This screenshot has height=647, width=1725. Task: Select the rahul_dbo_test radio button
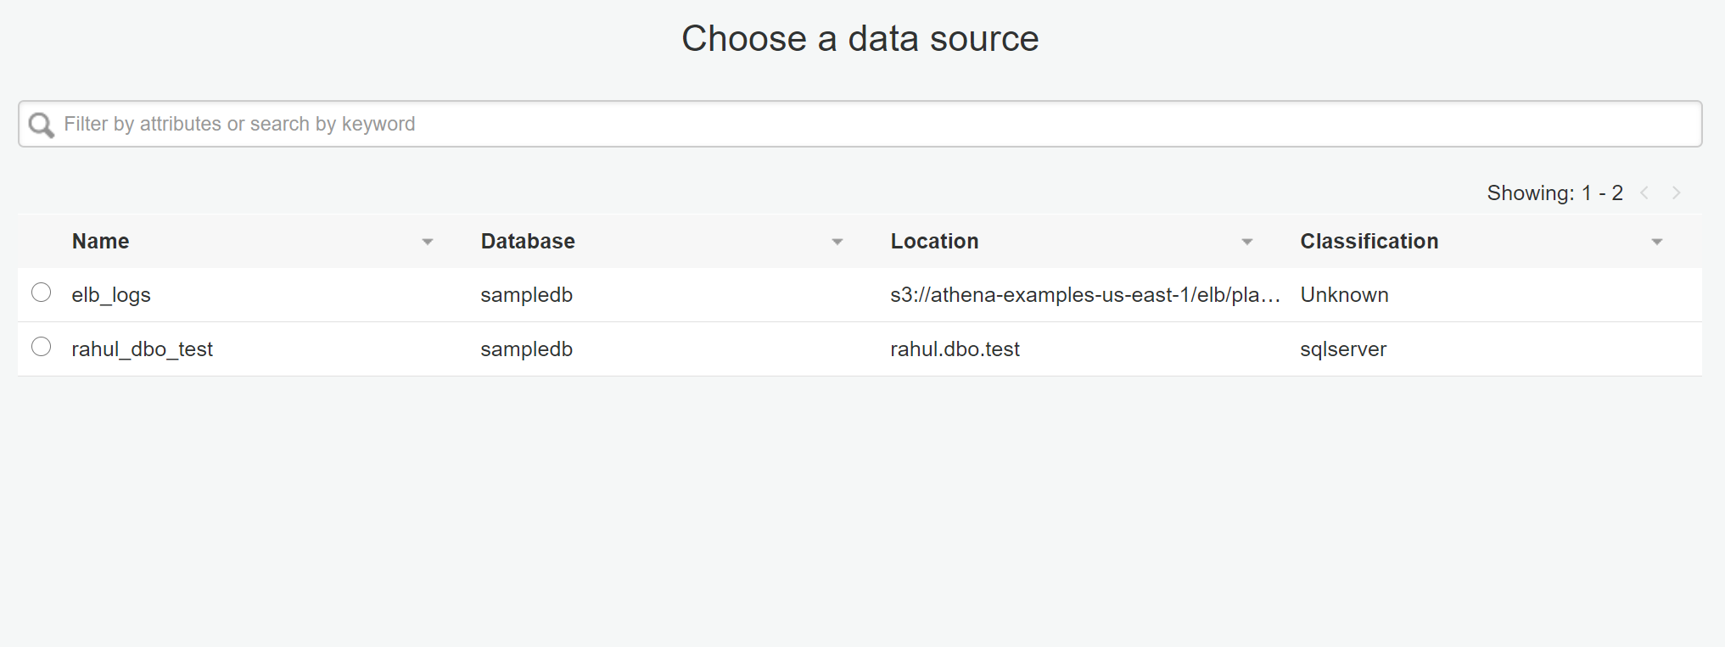point(41,347)
